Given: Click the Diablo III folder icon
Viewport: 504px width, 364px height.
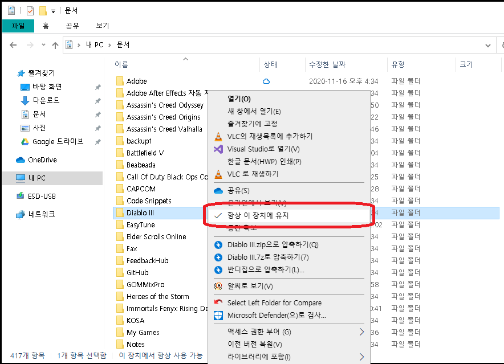Looking at the screenshot, I should pos(120,212).
